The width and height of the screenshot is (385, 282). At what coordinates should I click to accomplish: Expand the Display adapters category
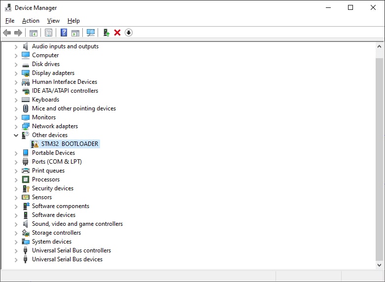tap(16, 73)
